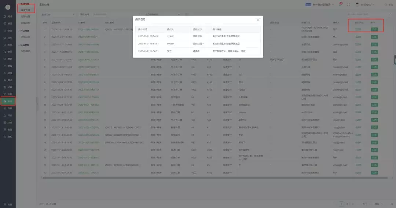
Task: Click the round logo atop the sidebar
Action: coord(8,7)
